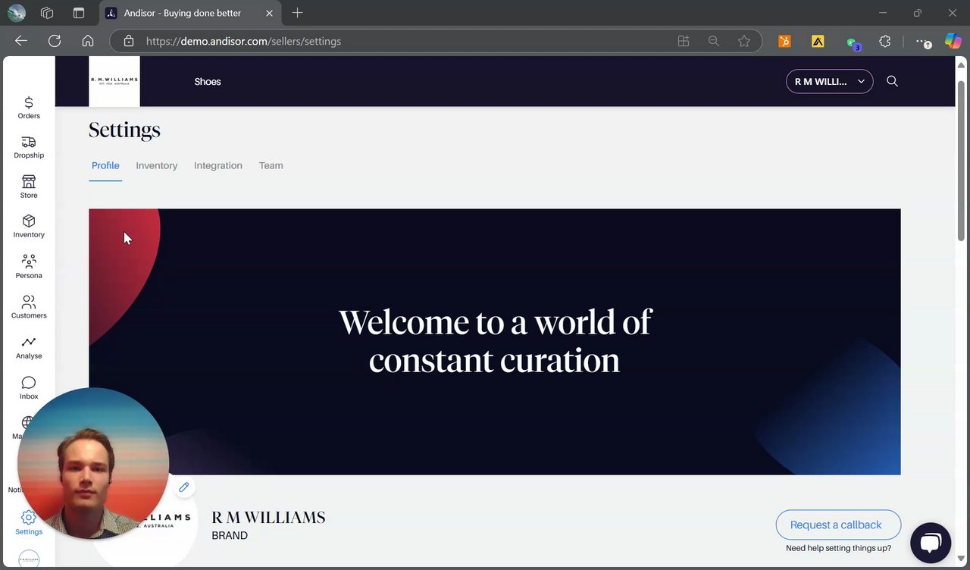Open the Persona section
Image resolution: width=970 pixels, height=570 pixels.
pos(29,267)
